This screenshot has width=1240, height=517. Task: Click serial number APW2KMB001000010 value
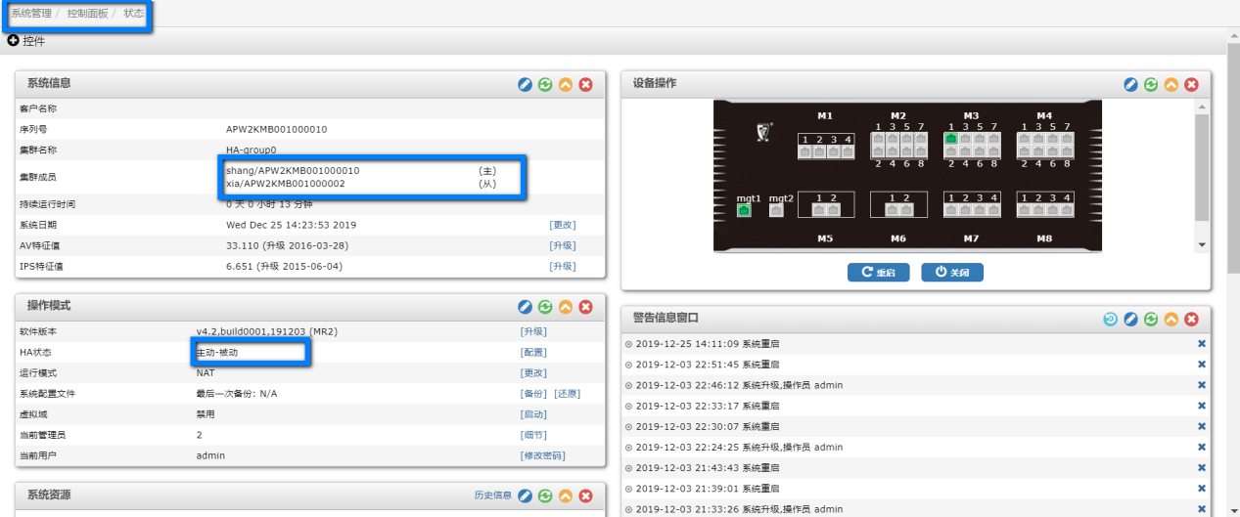(277, 129)
